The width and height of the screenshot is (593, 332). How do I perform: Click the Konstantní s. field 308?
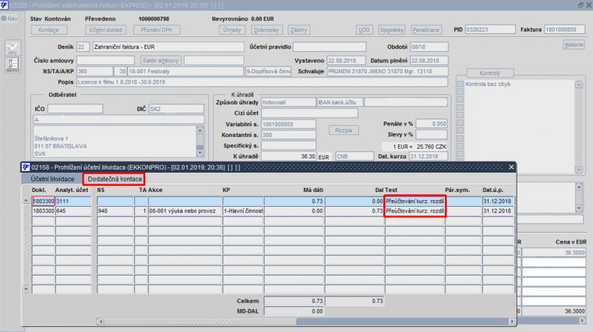(x=288, y=135)
